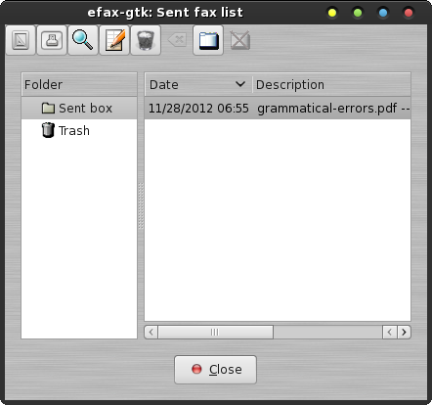The width and height of the screenshot is (432, 405).
Task: Click the crossed-out delete folder toolbar icon
Action: pos(240,40)
